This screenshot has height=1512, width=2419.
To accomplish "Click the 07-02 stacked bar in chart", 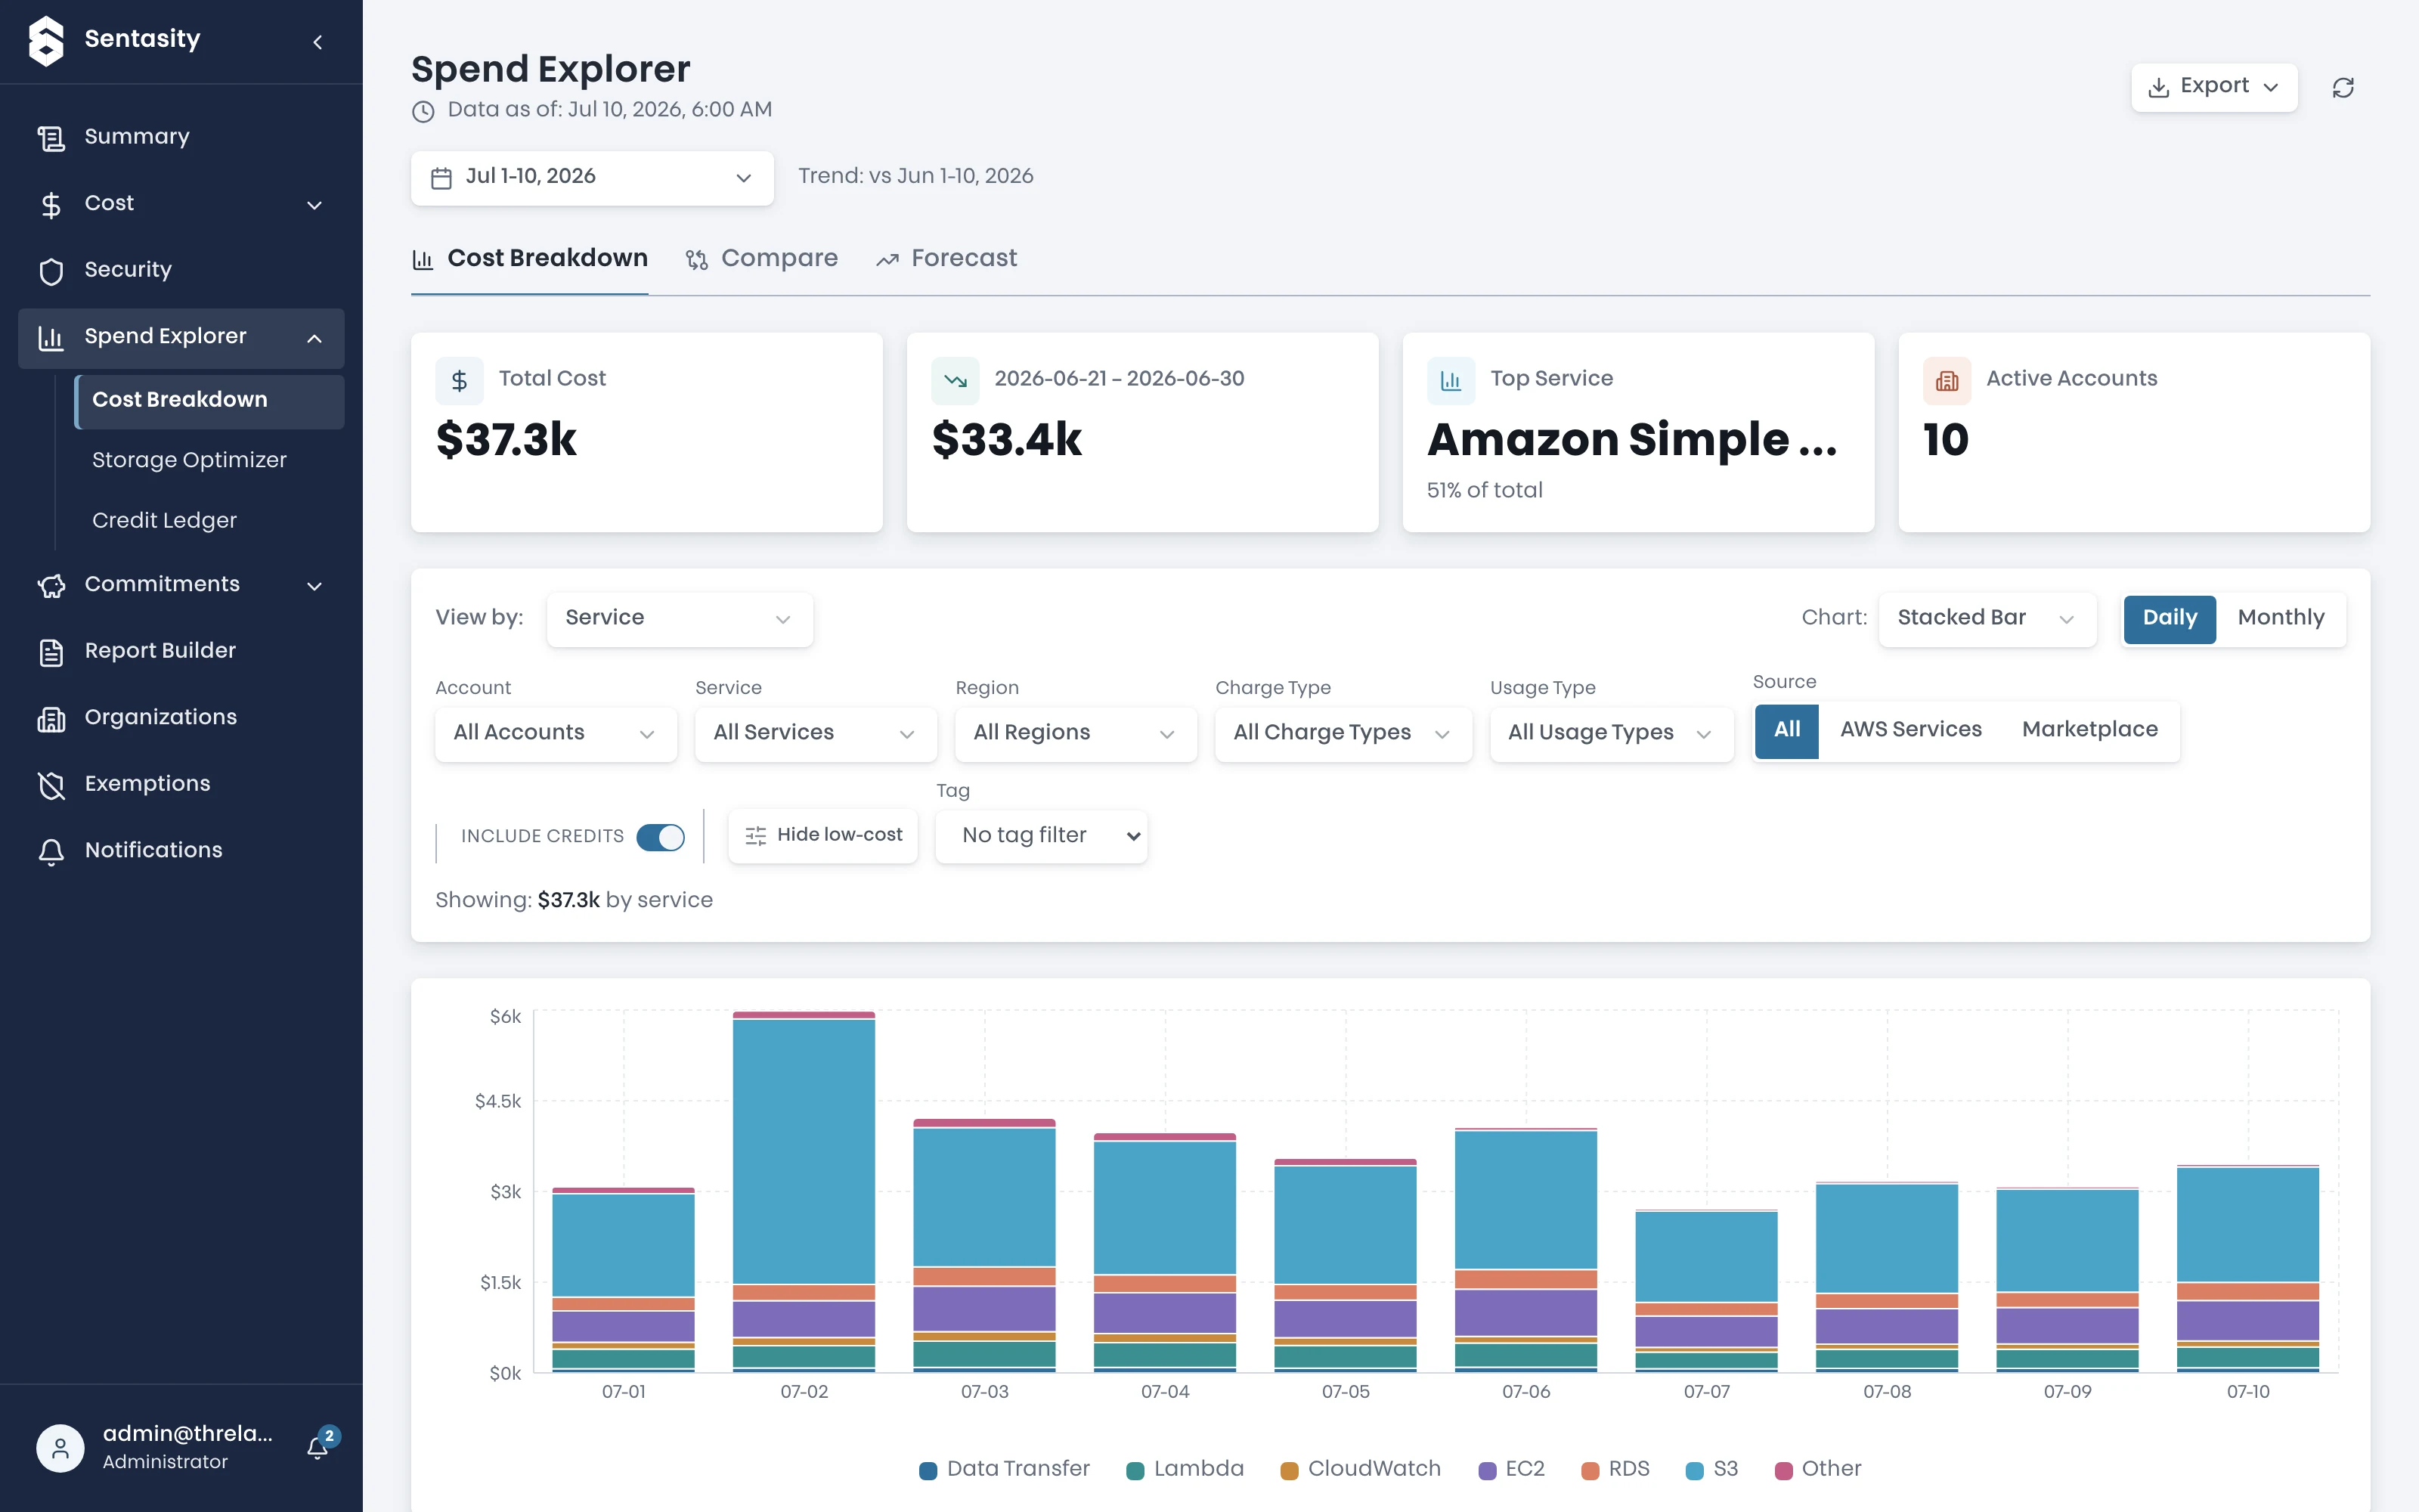I will click(804, 1192).
